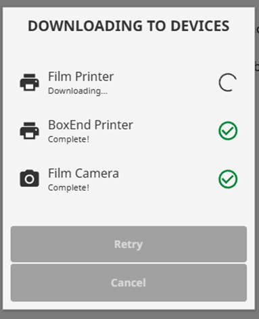Select the Film Camera row
This screenshot has width=259, height=319.
128,179
